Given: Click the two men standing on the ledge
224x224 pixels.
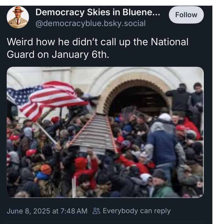Looking at the screenshot, I should [185, 101].
